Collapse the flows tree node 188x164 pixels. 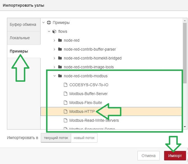[x=49, y=31]
